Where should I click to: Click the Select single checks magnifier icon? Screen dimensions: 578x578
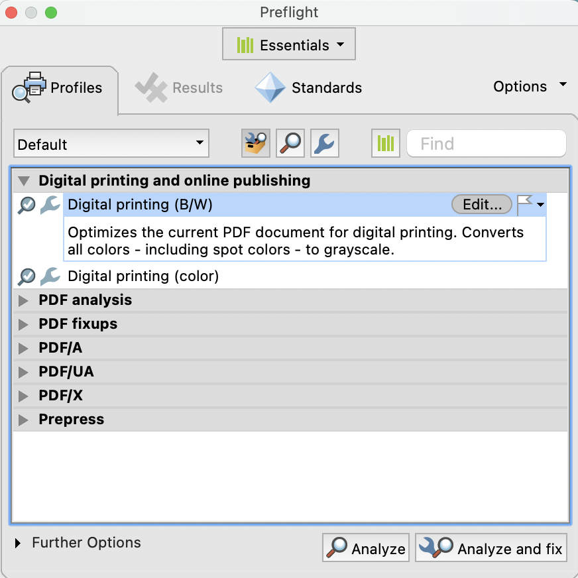coord(290,143)
